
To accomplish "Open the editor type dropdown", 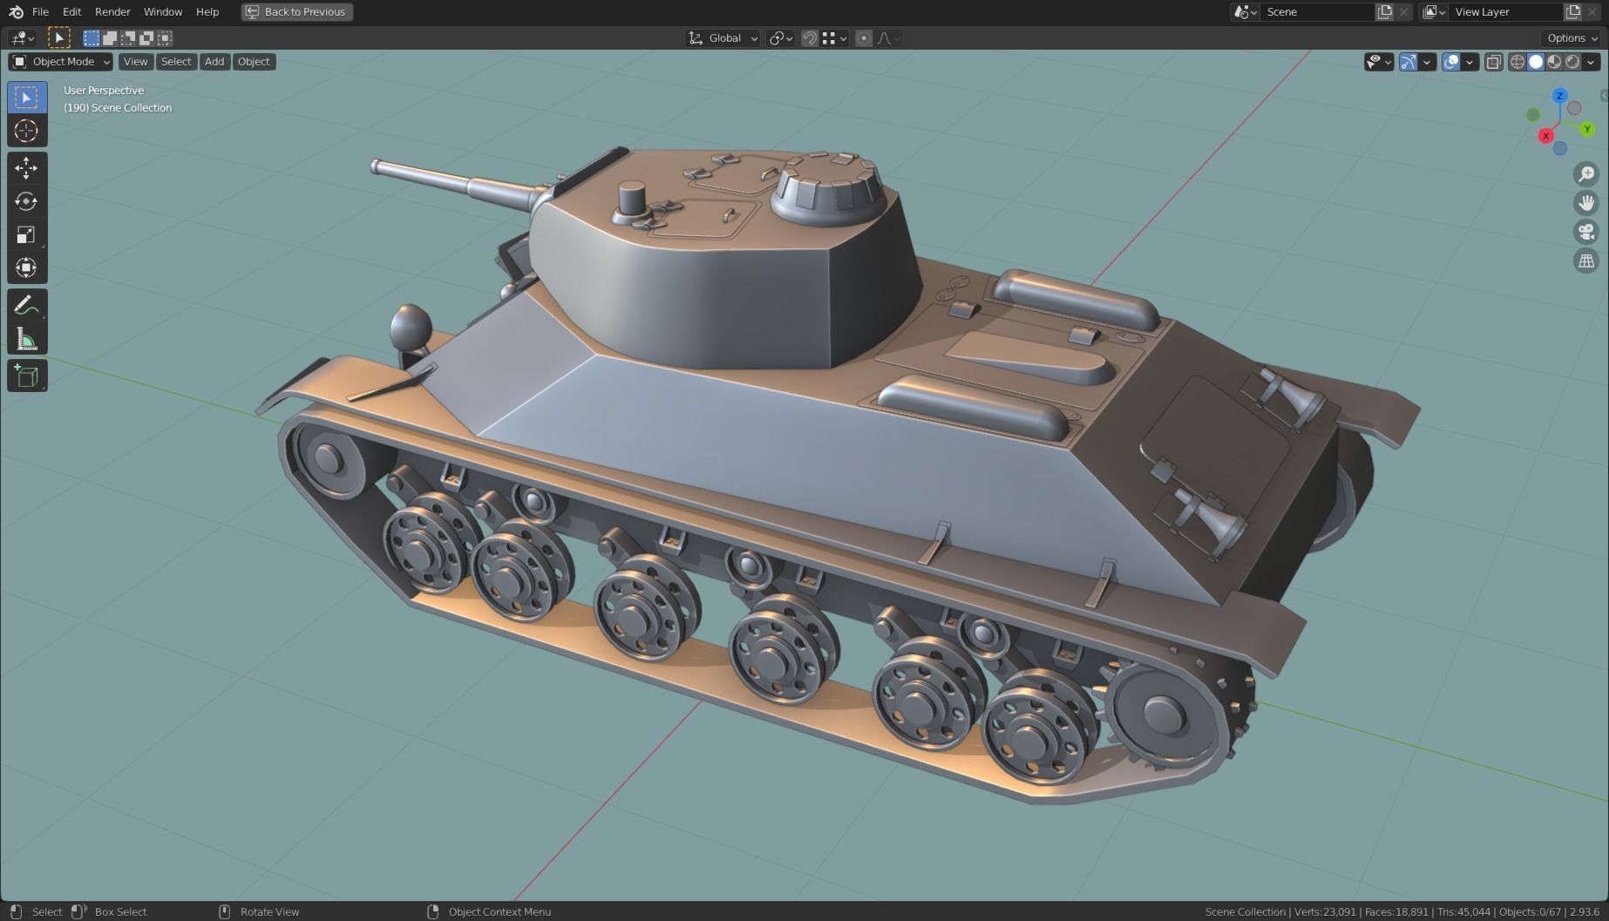I will 22,37.
